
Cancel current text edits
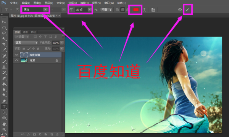[180, 10]
